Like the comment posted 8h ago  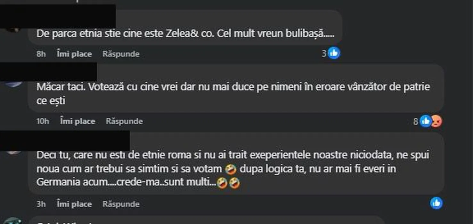pyautogui.click(x=74, y=54)
